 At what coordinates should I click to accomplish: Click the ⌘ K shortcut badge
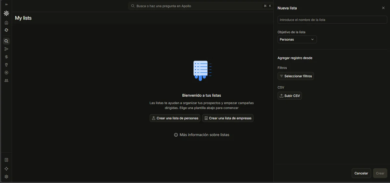pos(267,6)
